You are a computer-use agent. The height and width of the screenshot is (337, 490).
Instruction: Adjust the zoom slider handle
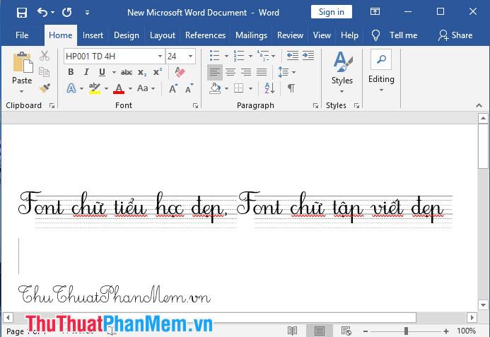[x=406, y=331]
